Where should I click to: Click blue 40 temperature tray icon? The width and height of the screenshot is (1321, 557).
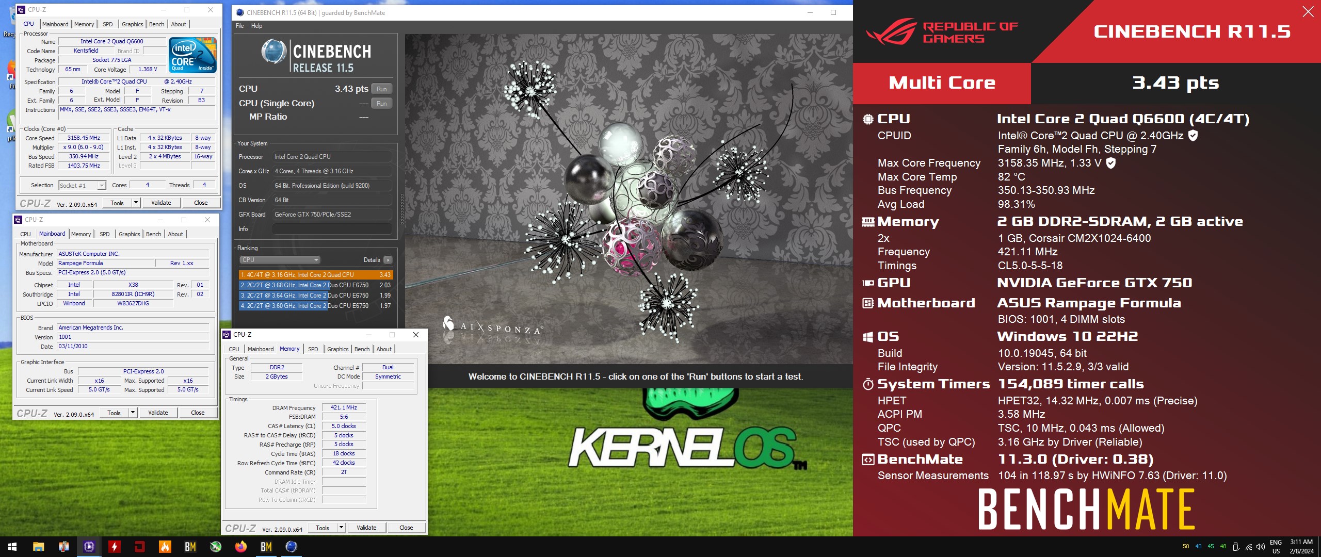pos(1198,547)
